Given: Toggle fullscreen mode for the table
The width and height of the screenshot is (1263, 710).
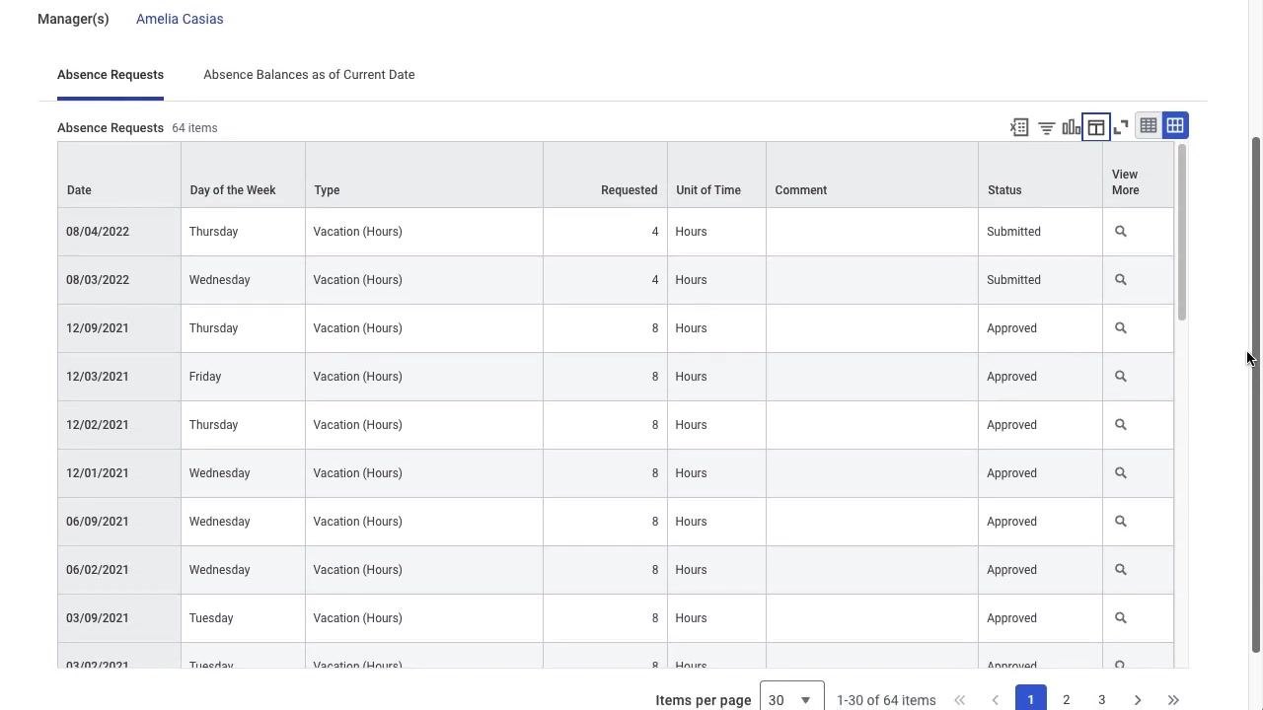Looking at the screenshot, I should tap(1121, 127).
